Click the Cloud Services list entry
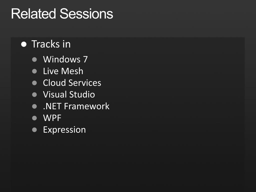The width and height of the screenshot is (256, 192). tap(72, 83)
